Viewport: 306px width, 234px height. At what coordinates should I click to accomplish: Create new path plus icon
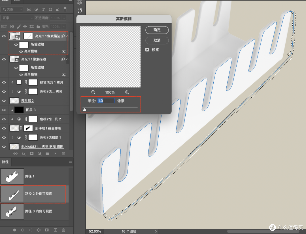[x=56, y=230]
